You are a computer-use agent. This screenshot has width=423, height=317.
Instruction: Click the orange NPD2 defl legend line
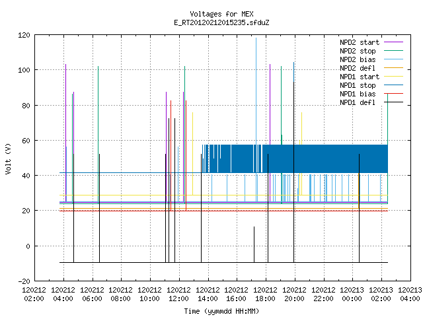(x=393, y=68)
